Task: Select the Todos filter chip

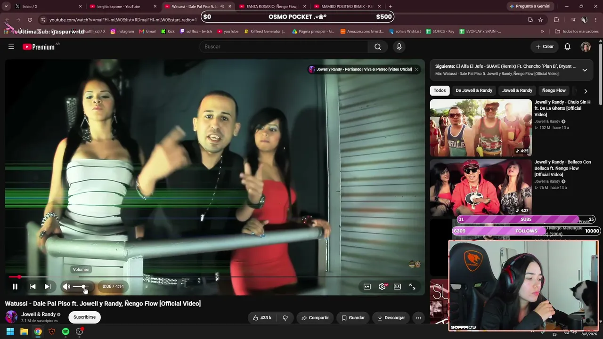Action: [440, 90]
